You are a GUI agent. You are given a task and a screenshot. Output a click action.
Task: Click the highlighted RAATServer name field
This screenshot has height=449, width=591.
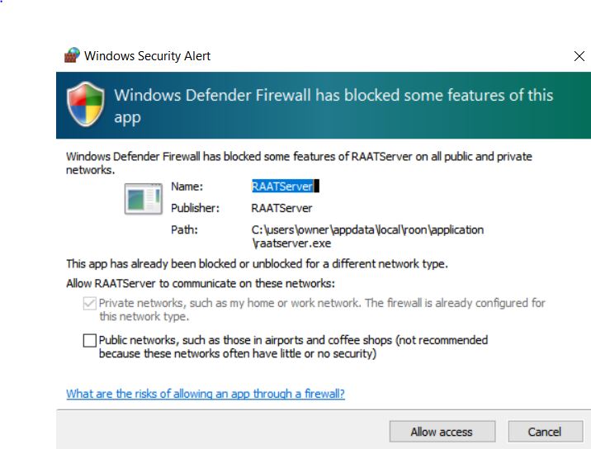(x=282, y=187)
